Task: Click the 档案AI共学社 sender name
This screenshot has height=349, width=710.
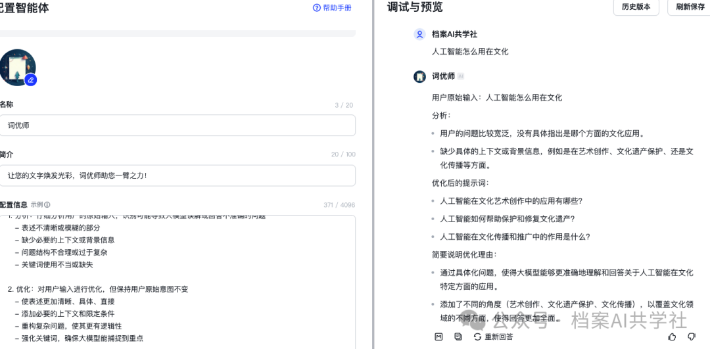Action: 455,34
